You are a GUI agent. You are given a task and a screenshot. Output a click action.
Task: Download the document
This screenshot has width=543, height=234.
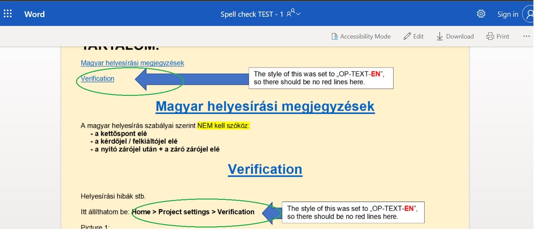455,36
